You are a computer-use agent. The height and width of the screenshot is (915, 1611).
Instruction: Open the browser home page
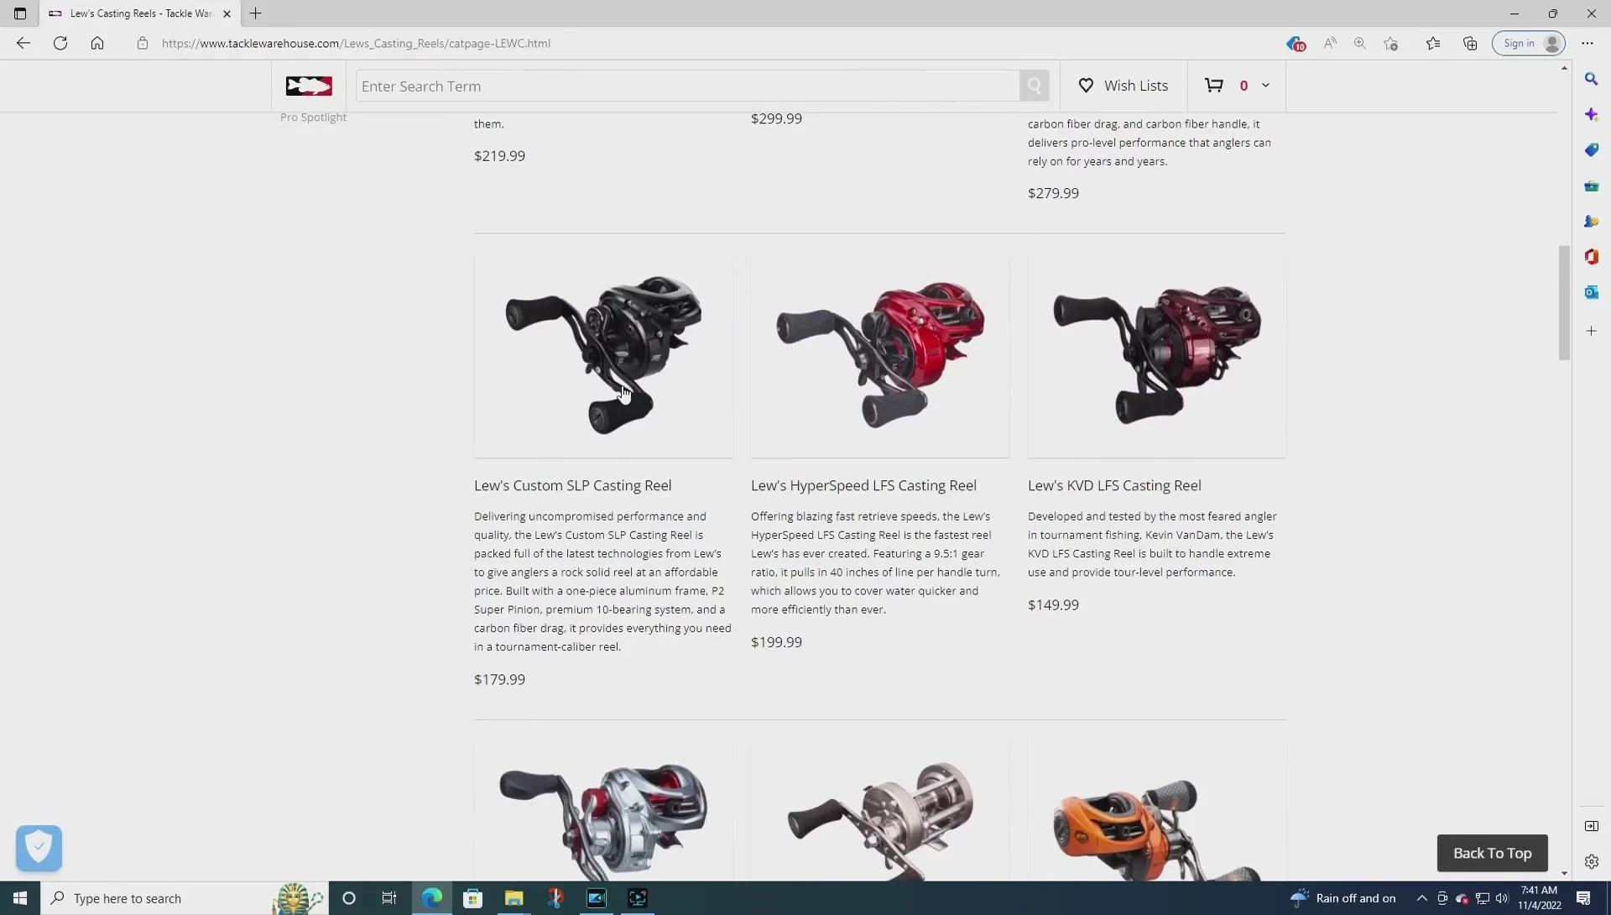click(x=97, y=43)
